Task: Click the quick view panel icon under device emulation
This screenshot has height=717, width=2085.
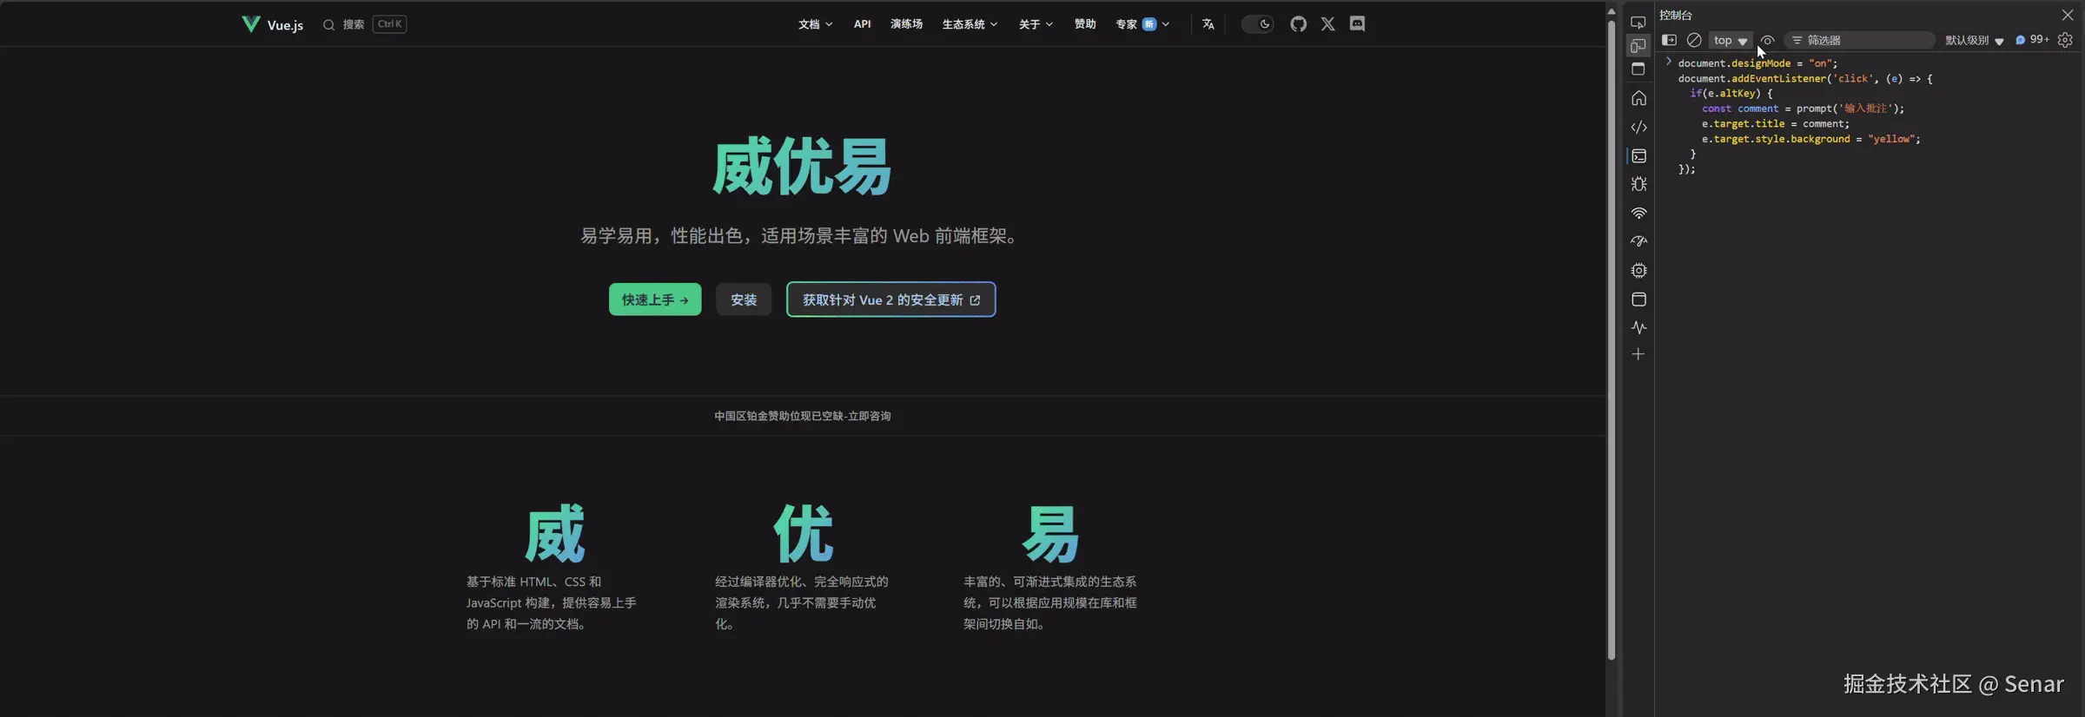Action: tap(1638, 69)
